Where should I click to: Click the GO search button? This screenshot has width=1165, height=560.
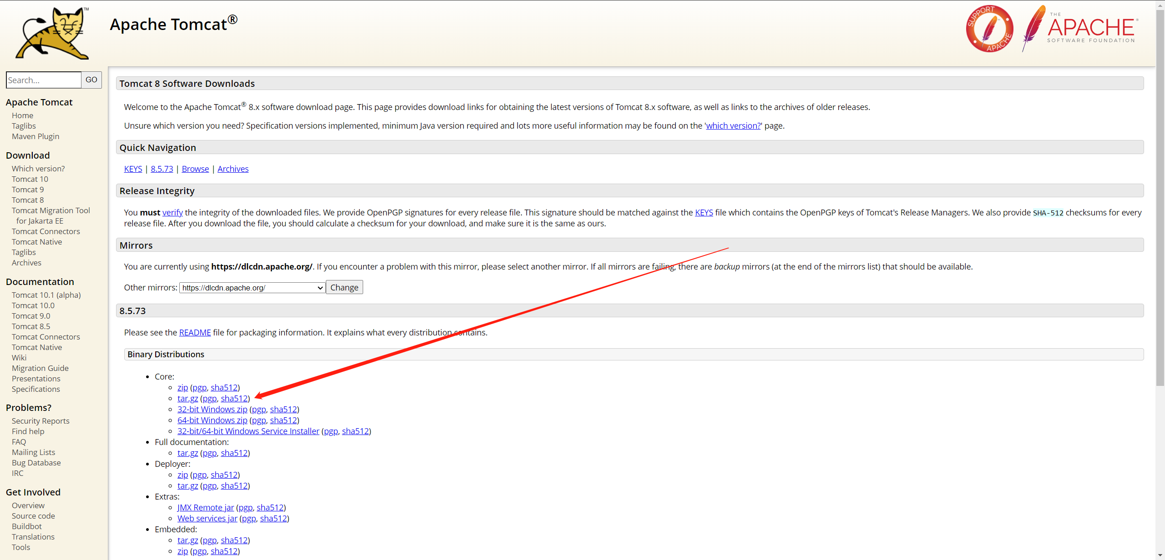point(91,80)
